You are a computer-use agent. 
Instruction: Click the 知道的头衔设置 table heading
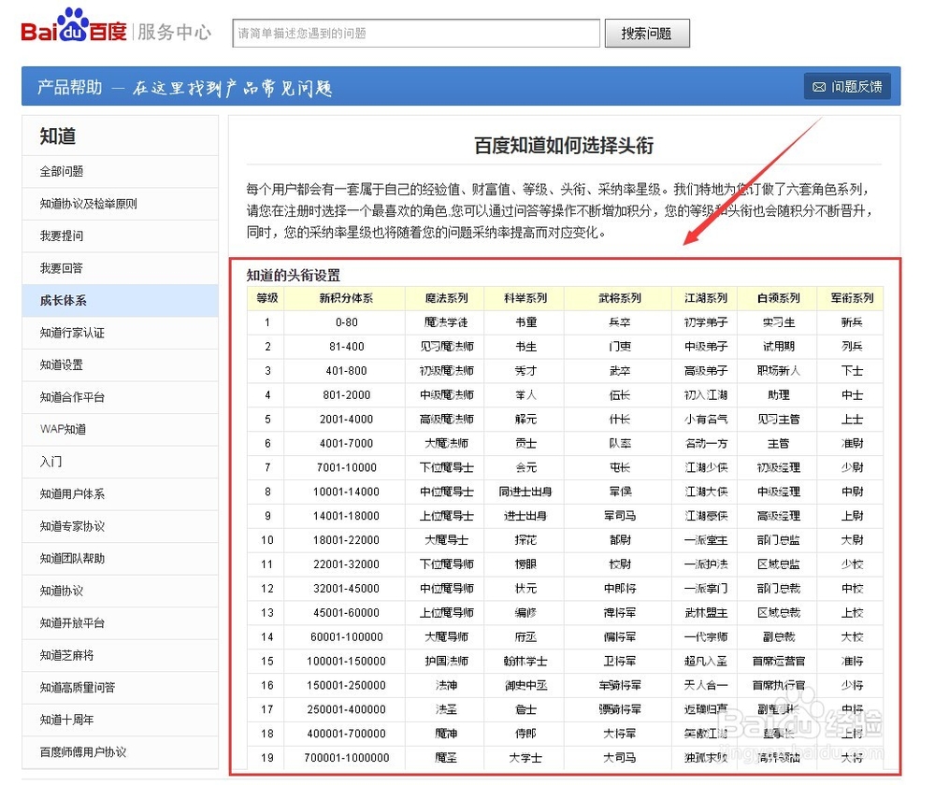point(293,276)
